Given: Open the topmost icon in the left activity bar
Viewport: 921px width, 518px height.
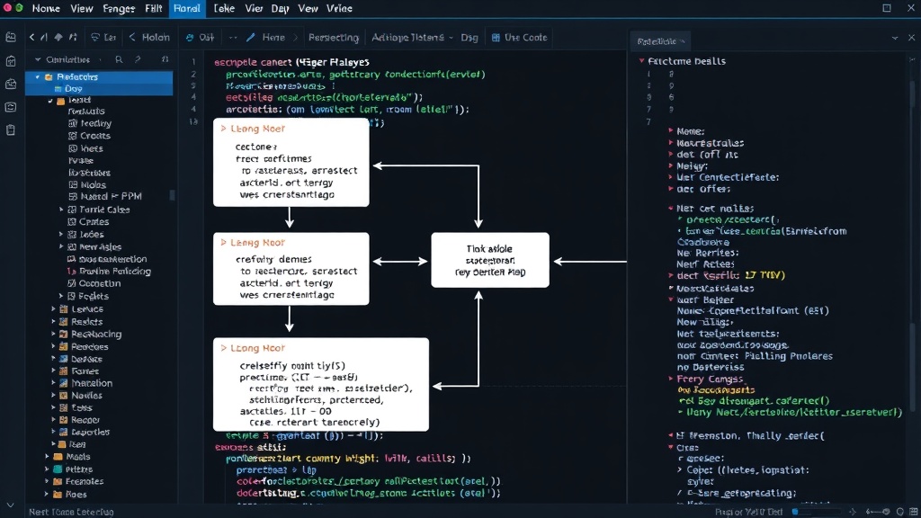Looking at the screenshot, I should [11, 37].
